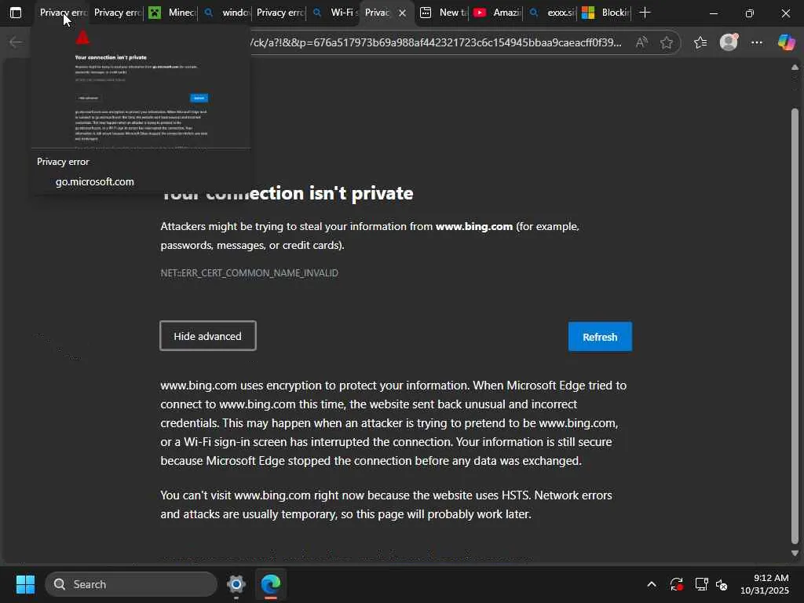Add a new browser tab

[x=645, y=13]
